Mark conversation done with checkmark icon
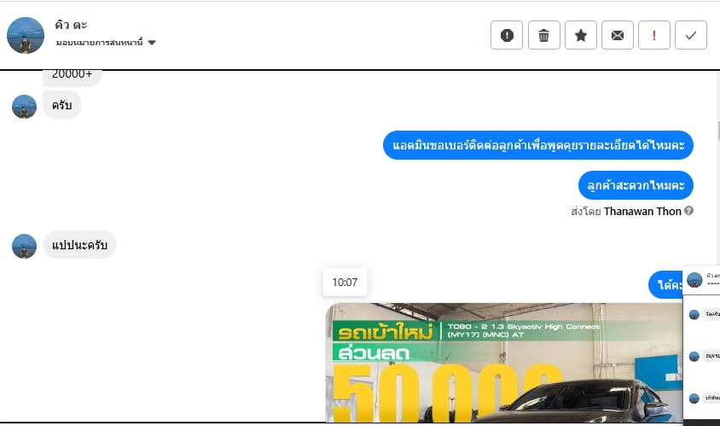The width and height of the screenshot is (720, 426). coord(691,35)
